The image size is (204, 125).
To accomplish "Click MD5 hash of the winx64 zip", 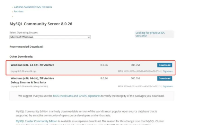I will (x=142, y=71).
